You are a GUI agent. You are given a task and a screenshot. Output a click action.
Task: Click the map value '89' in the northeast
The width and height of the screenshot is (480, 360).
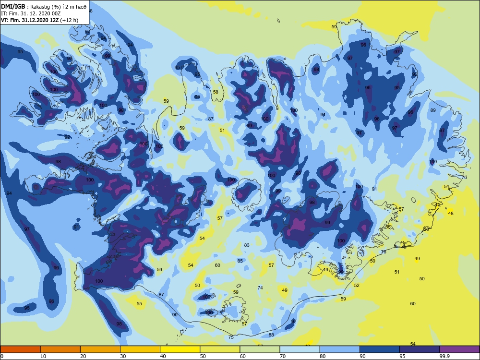coord(433,110)
